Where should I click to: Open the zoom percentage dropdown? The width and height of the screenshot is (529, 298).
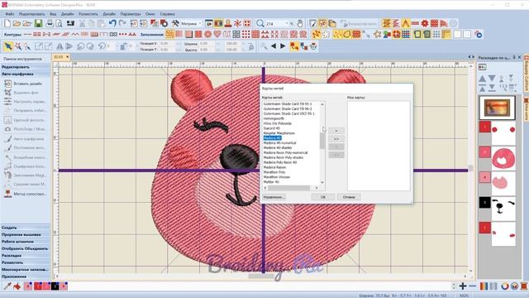[x=287, y=23]
